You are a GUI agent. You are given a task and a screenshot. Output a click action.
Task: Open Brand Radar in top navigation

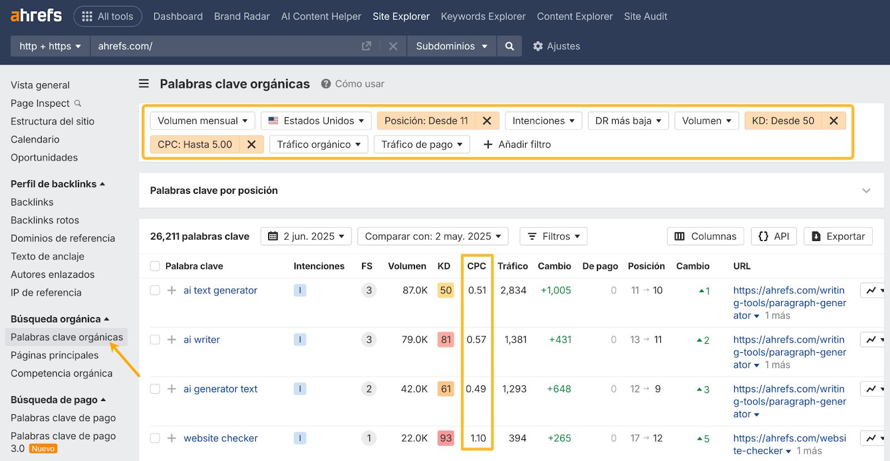(242, 17)
